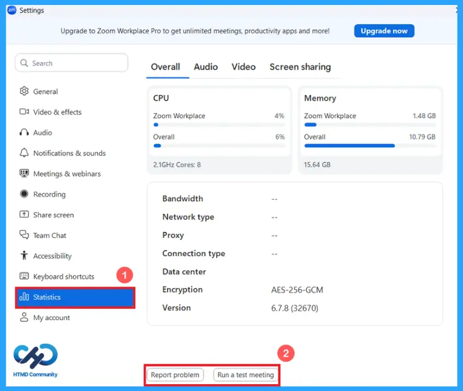Click the version 6.7.8 (32670) value
This screenshot has width=463, height=391.
tap(295, 308)
